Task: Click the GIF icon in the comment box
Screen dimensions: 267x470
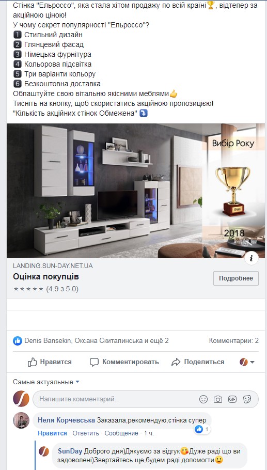Action: point(232,399)
